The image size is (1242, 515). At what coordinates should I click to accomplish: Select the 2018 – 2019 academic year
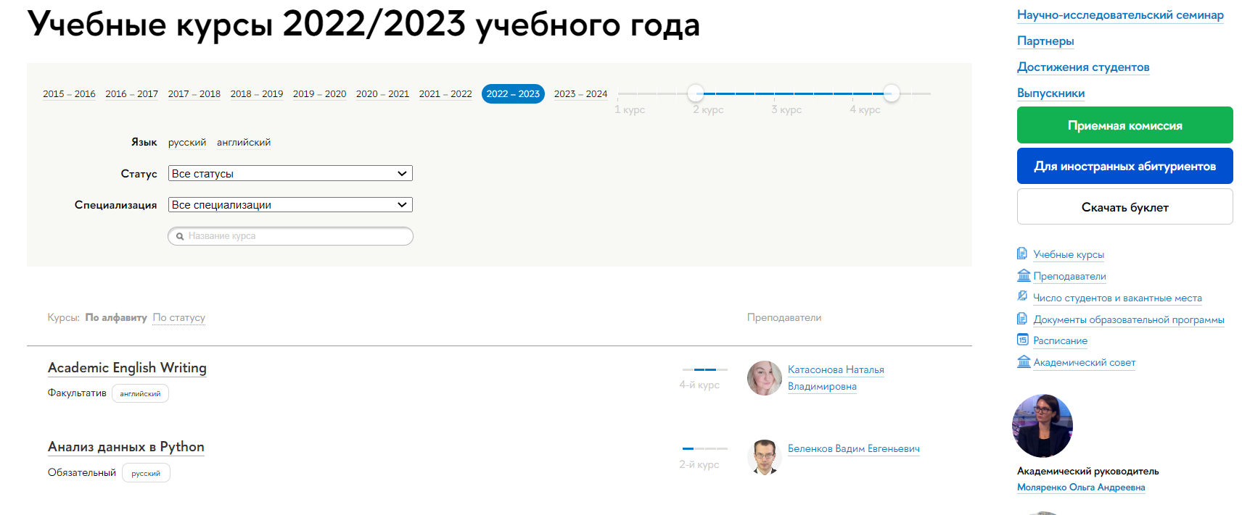tap(257, 94)
